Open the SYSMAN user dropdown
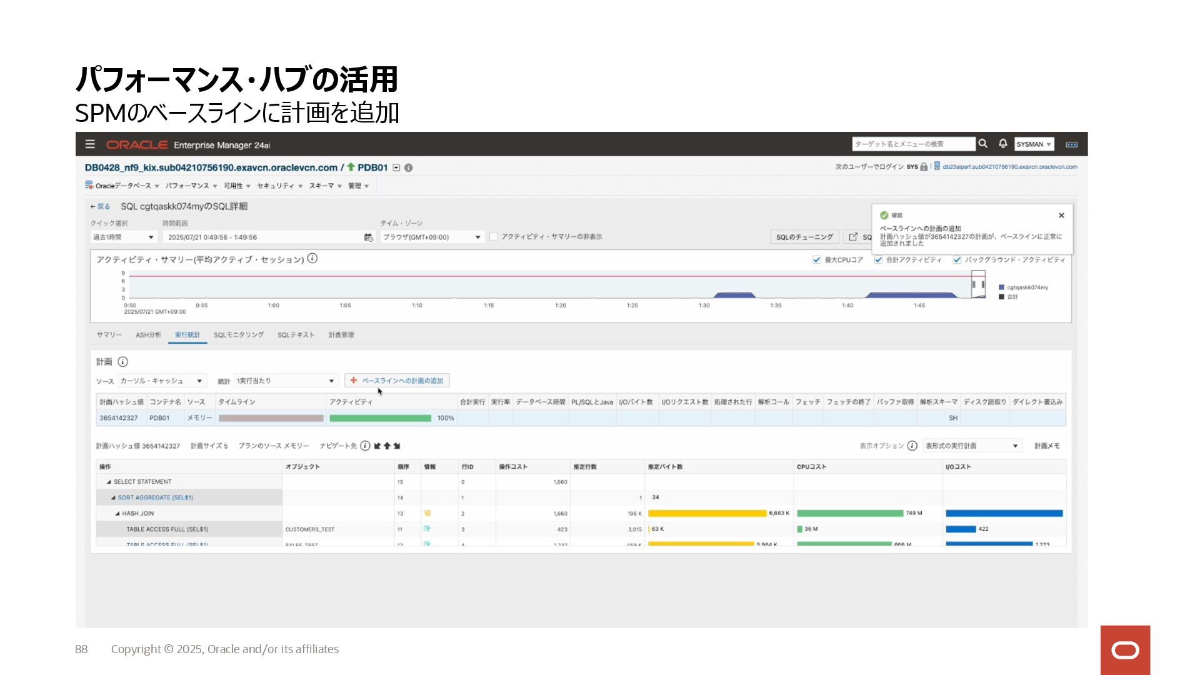 point(1034,144)
